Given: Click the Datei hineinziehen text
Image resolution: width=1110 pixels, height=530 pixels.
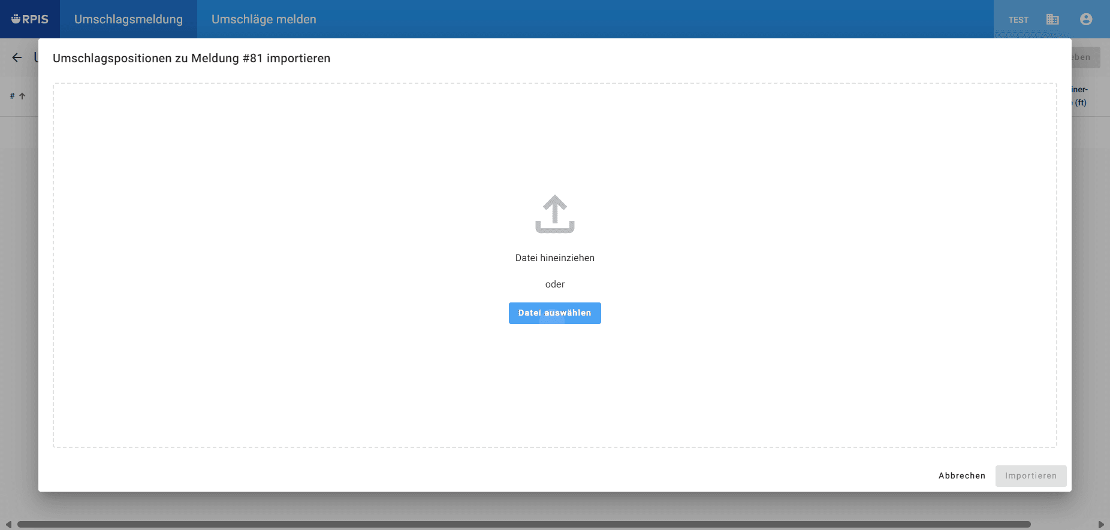Looking at the screenshot, I should tap(555, 258).
